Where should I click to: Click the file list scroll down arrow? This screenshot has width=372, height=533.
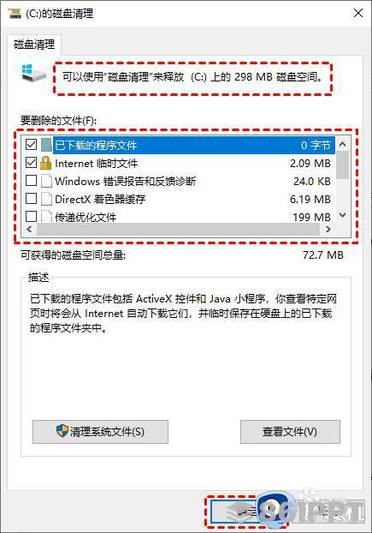point(343,215)
